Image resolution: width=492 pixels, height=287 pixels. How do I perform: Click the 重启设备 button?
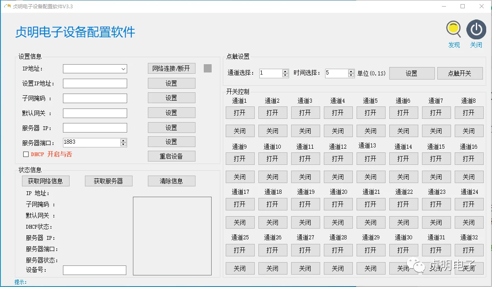(x=171, y=156)
